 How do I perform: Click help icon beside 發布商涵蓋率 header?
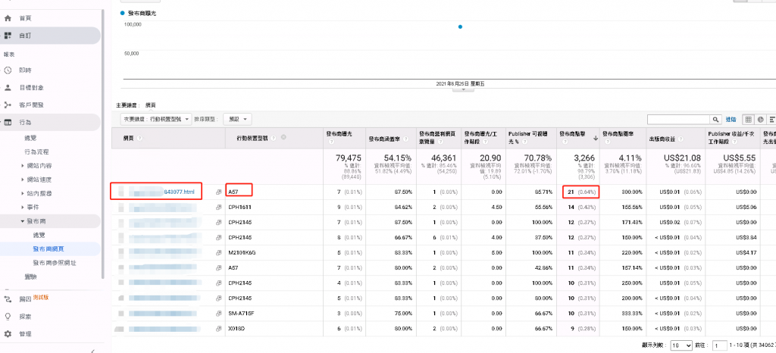(405, 140)
